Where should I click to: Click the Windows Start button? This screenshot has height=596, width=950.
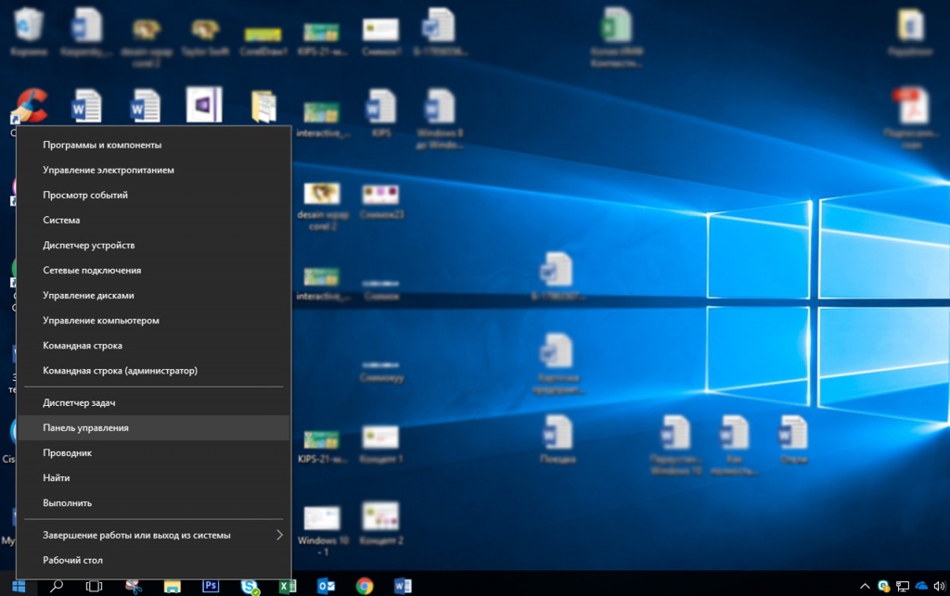coord(19,586)
